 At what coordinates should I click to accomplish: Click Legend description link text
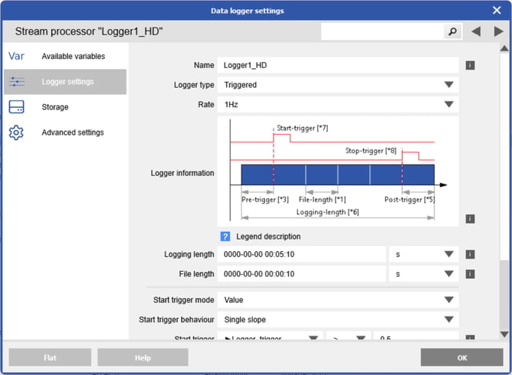click(x=268, y=236)
